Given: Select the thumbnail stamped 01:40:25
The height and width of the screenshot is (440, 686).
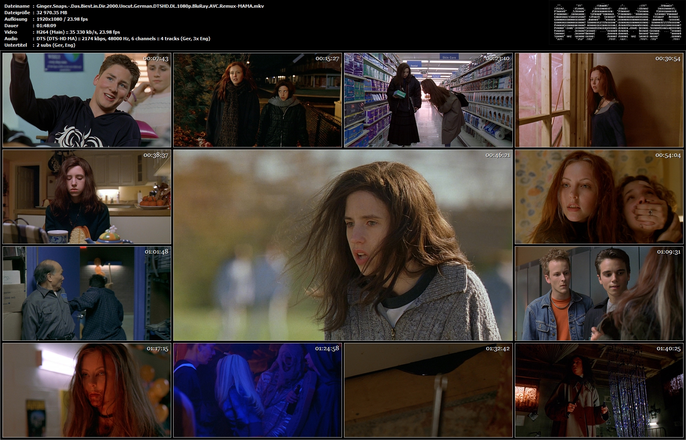Looking at the screenshot, I should click(x=599, y=390).
